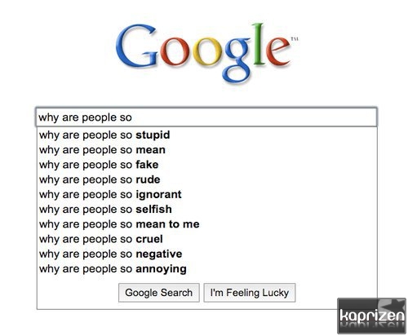
Task: Click the yellow letter o in logo
Action: tap(206, 51)
